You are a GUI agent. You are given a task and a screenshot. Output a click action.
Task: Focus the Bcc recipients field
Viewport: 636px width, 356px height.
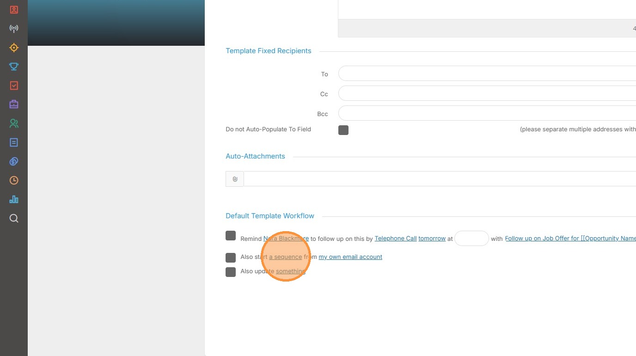(487, 113)
